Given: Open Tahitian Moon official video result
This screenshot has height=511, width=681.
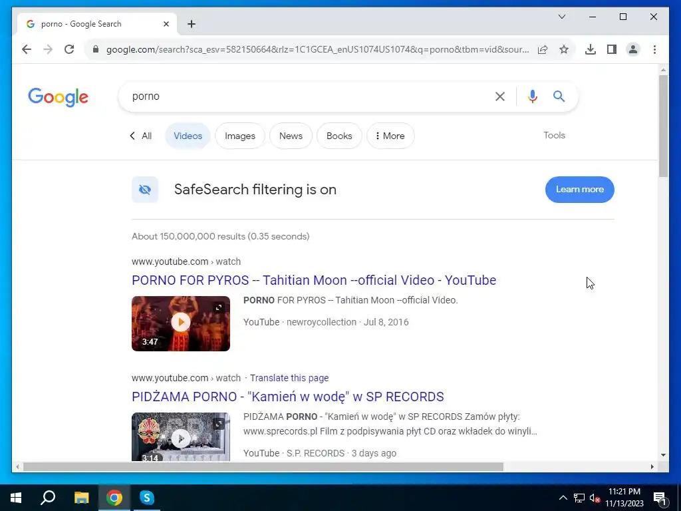Looking at the screenshot, I should coord(314,280).
